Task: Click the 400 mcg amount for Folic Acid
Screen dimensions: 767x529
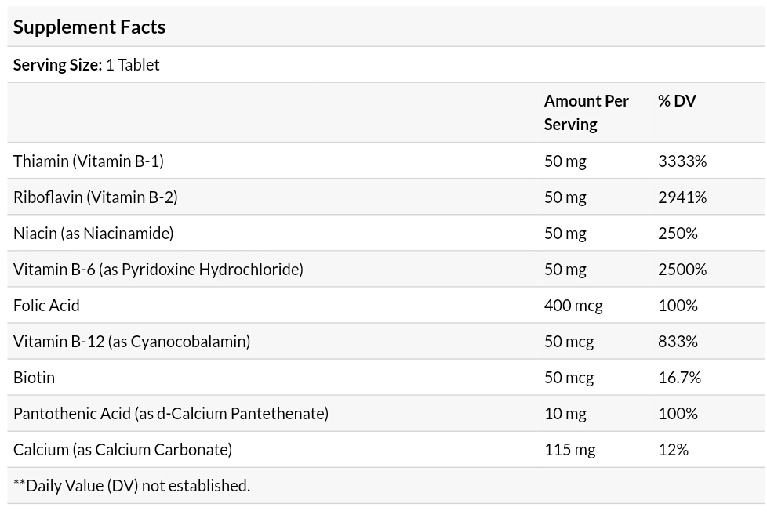Action: pyautogui.click(x=573, y=306)
